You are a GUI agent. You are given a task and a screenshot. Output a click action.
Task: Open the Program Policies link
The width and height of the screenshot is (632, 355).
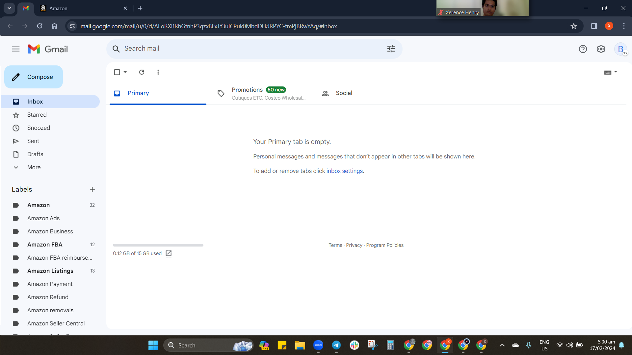pos(385,245)
